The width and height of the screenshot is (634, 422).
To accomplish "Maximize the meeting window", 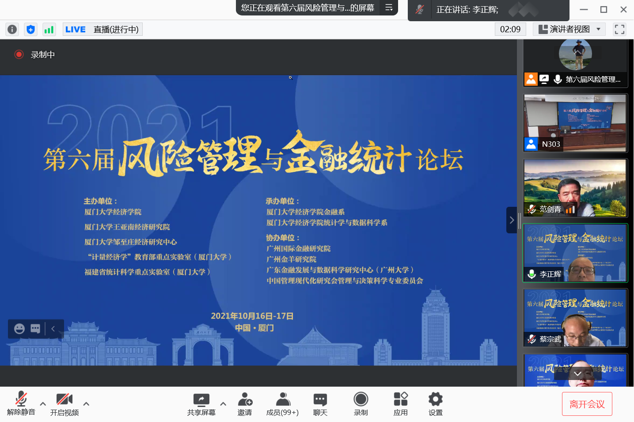I will coord(604,9).
